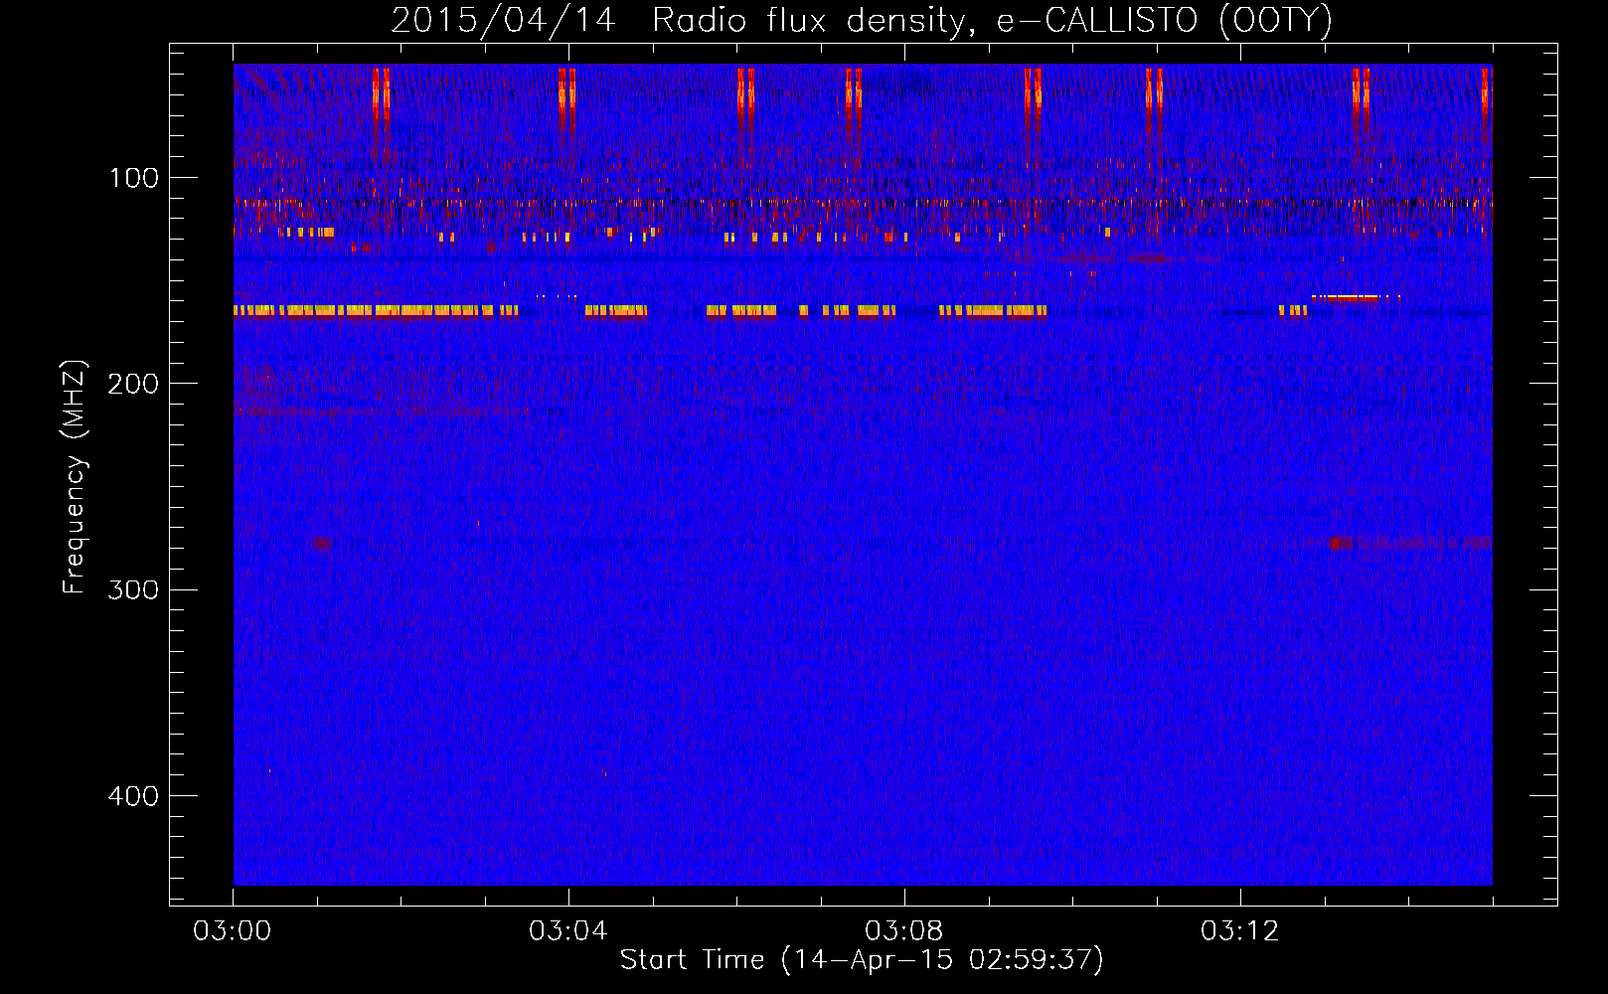Select the 200 frequency tick label
This screenshot has width=1608, height=994.
point(134,384)
